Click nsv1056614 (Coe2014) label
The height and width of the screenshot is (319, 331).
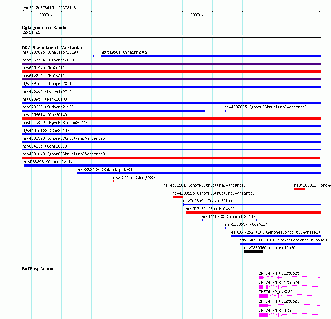(x=45, y=115)
